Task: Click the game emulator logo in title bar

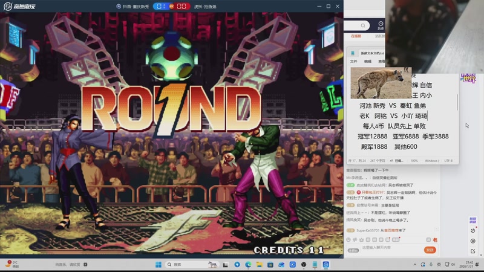Action: 19,6
